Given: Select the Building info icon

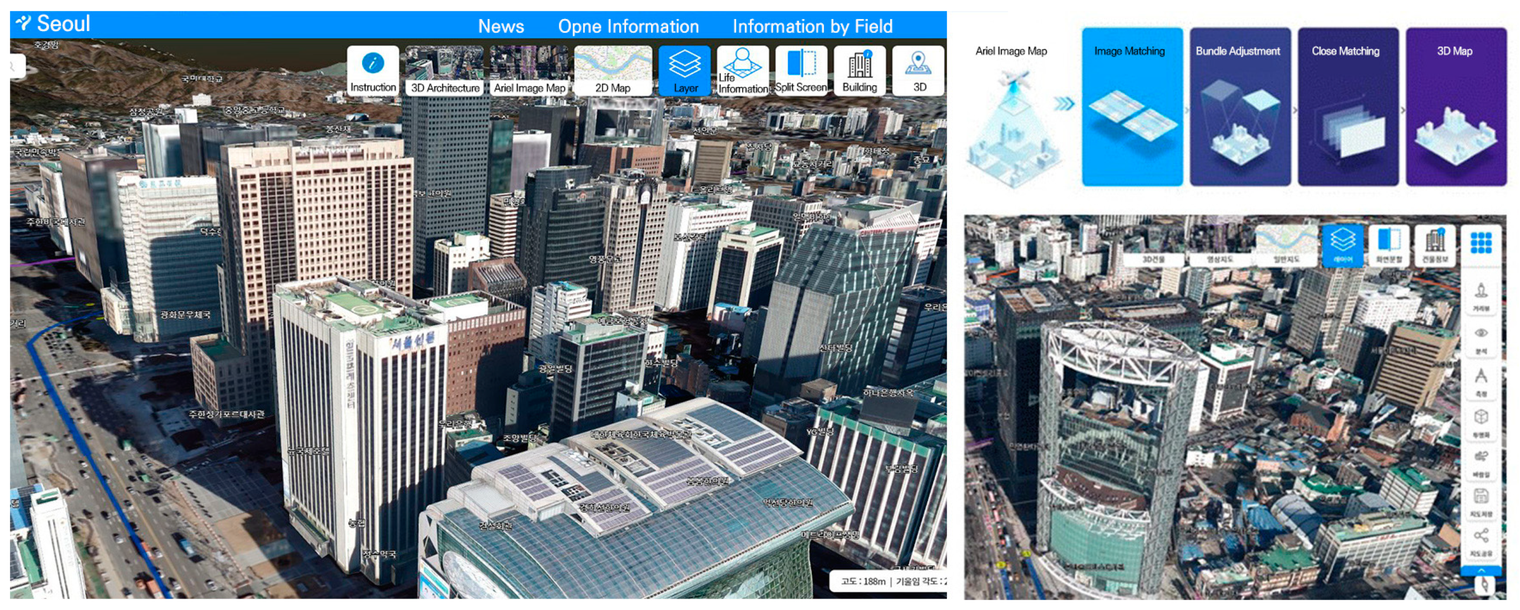Looking at the screenshot, I should pyautogui.click(x=859, y=65).
